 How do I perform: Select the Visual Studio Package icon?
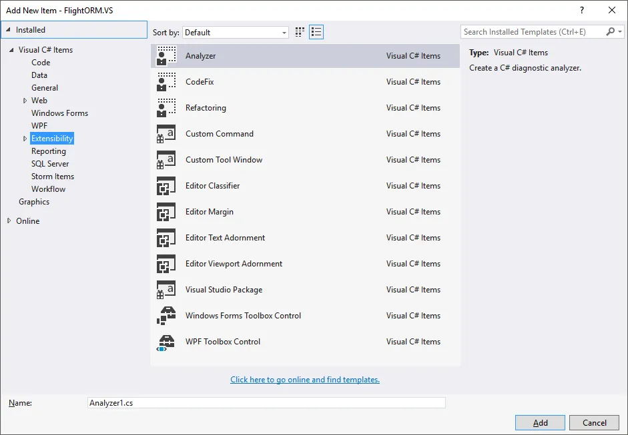(166, 290)
